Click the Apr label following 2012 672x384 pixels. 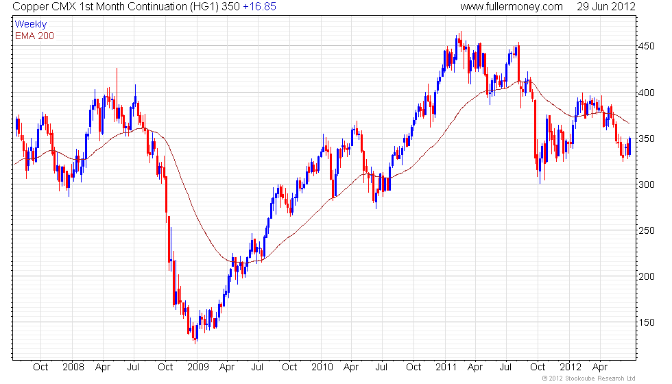point(600,368)
